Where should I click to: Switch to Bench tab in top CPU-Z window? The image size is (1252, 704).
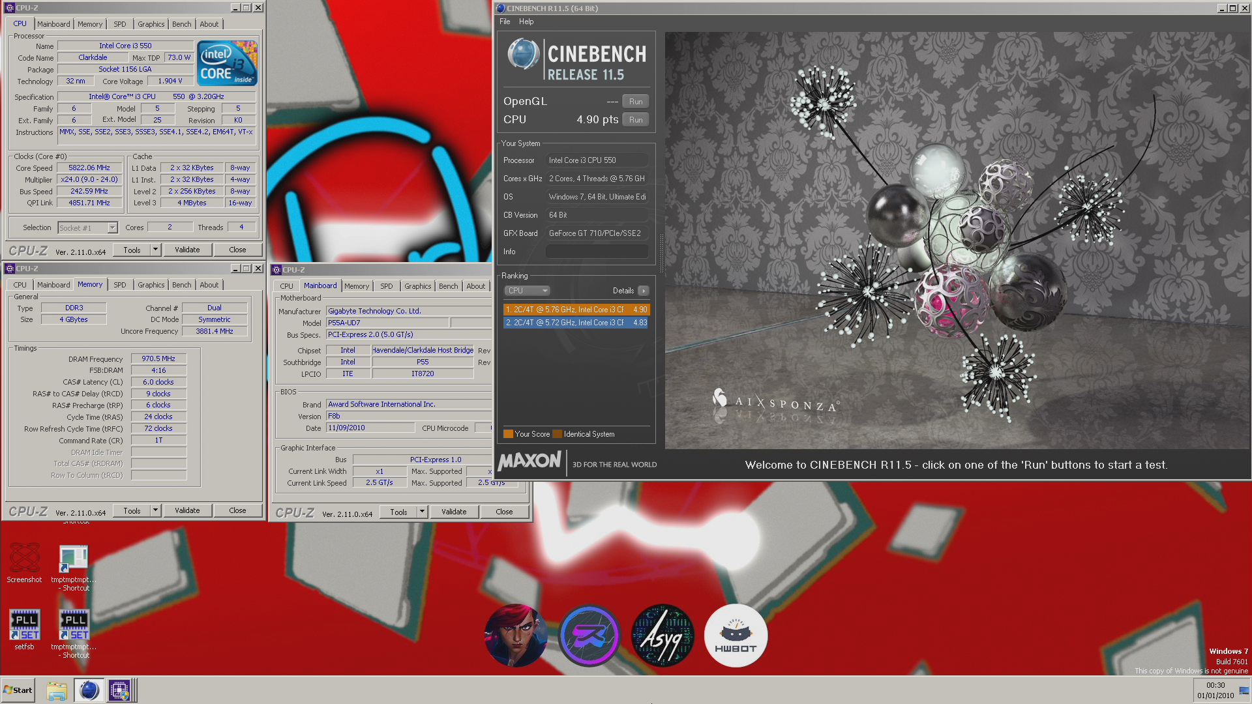click(182, 24)
